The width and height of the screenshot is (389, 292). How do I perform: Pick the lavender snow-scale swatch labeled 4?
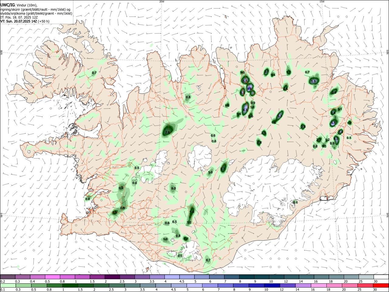click(171, 277)
